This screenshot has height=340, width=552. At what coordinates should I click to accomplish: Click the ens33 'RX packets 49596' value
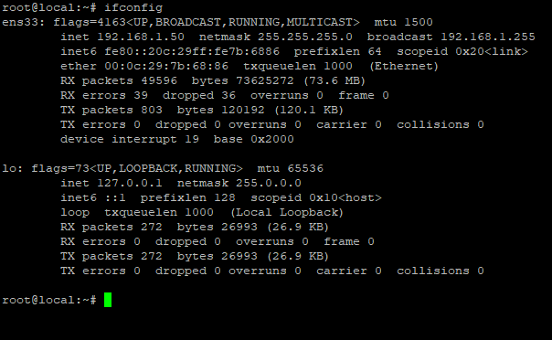(x=119, y=80)
